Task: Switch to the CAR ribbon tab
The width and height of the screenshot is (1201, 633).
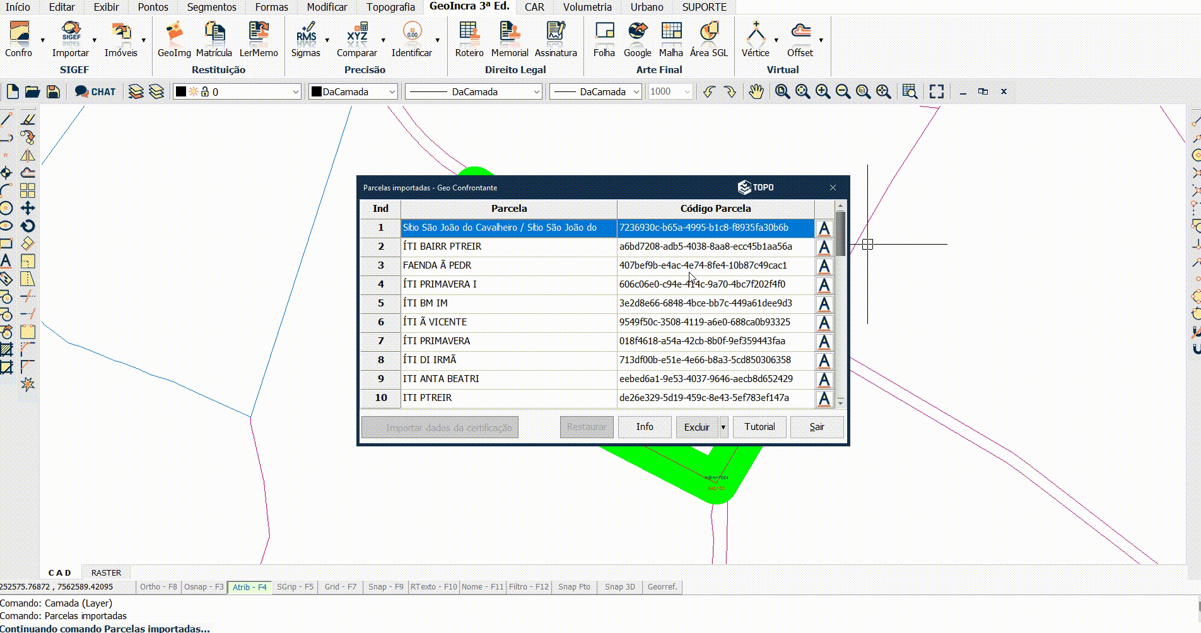Action: 534,7
